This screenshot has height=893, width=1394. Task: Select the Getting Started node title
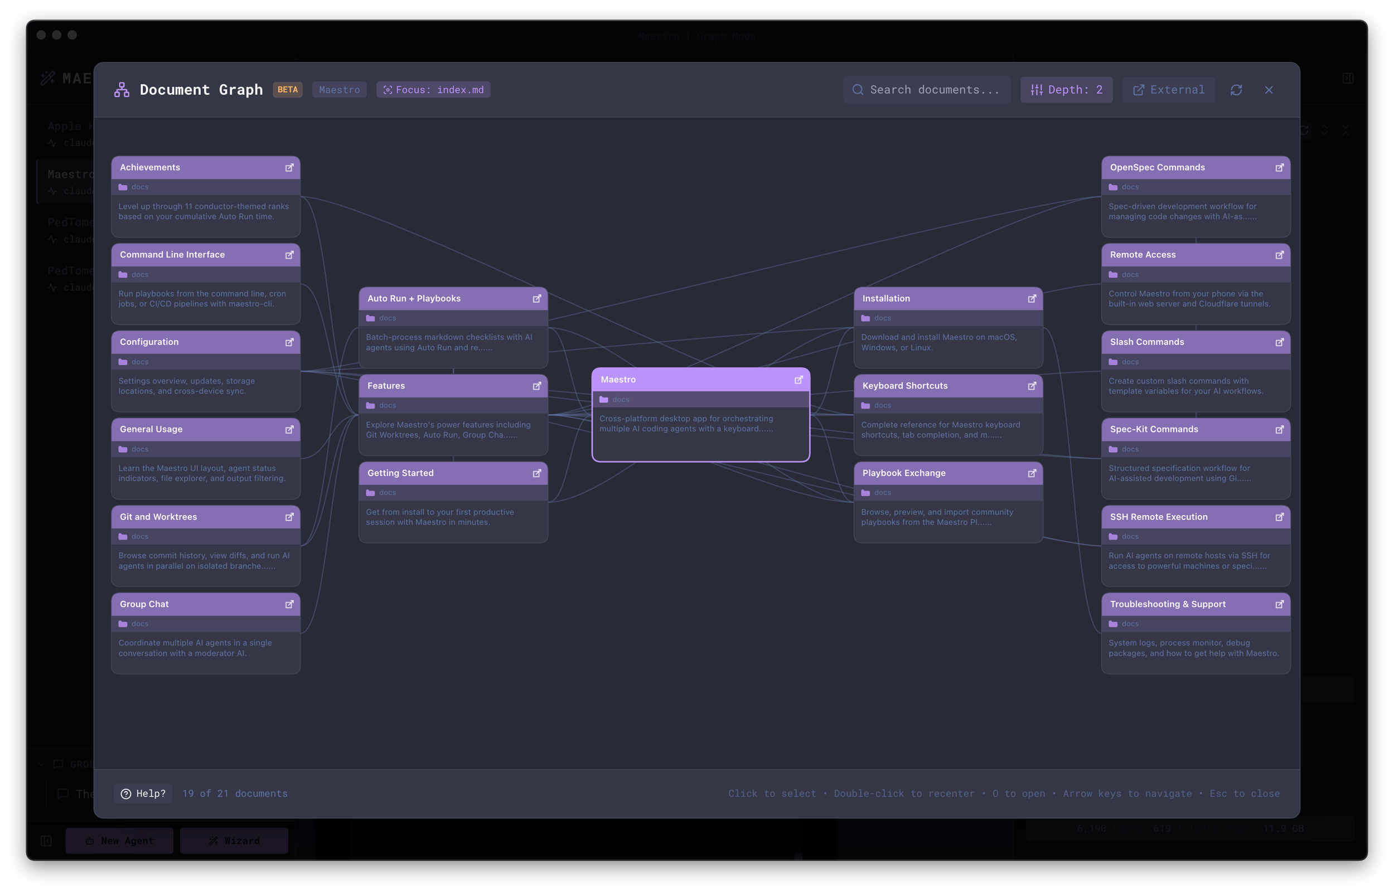401,473
